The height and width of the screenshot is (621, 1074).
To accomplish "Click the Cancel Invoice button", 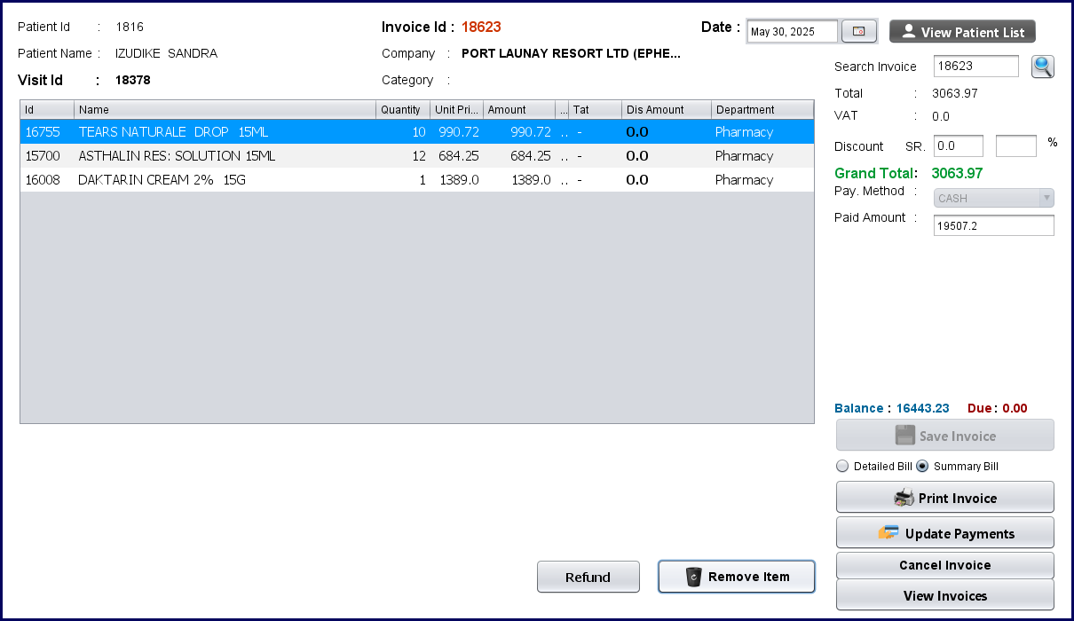I will 944,565.
